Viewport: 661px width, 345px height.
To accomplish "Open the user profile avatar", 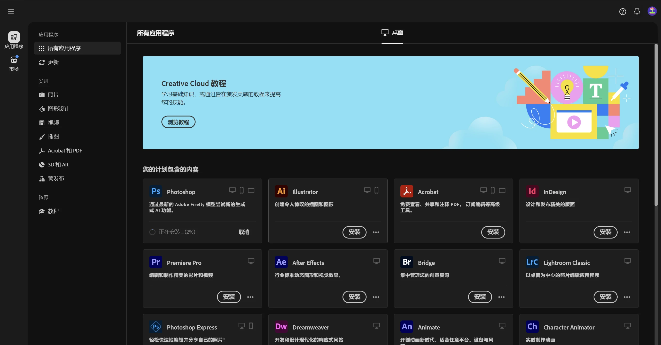I will point(652,11).
